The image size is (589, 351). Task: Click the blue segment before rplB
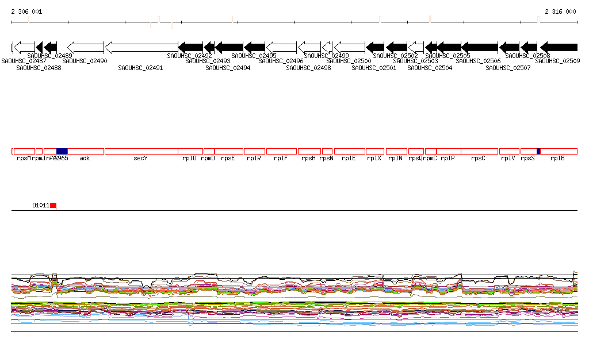[538, 151]
